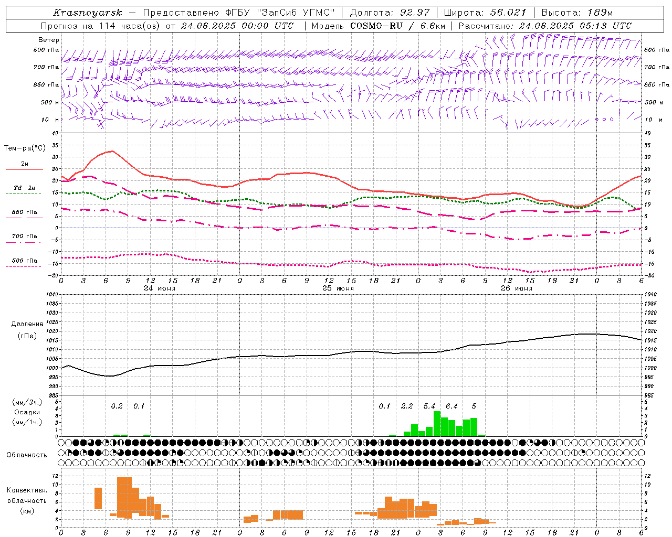672x537 pixels.
Task: Click the 0.2 precipitation amount
Action: click(117, 406)
